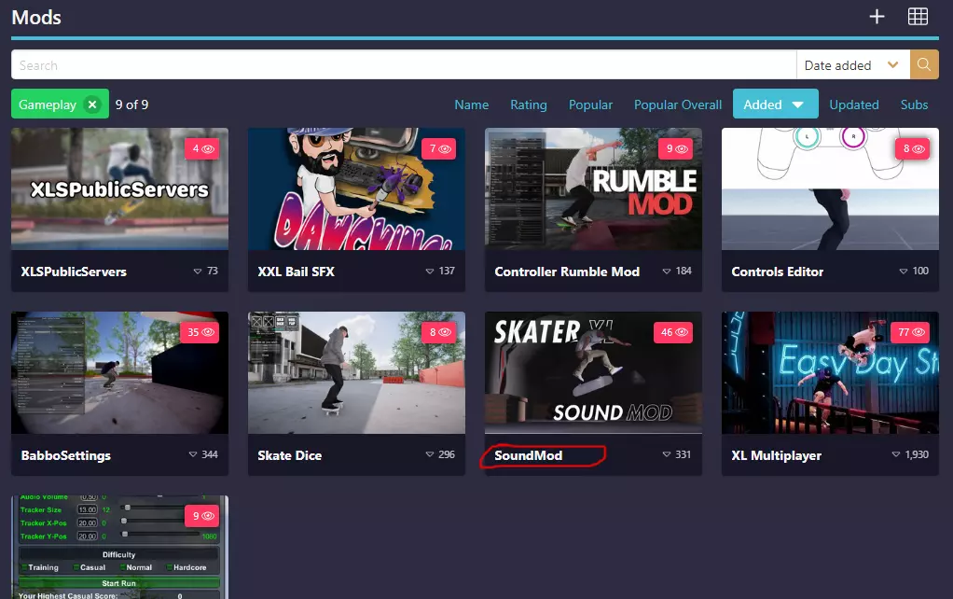
Task: Open the Skater XL Sound Mod thumbnail
Action: (x=593, y=373)
